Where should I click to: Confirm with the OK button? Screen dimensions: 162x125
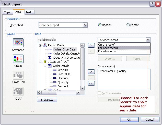tap(129, 120)
